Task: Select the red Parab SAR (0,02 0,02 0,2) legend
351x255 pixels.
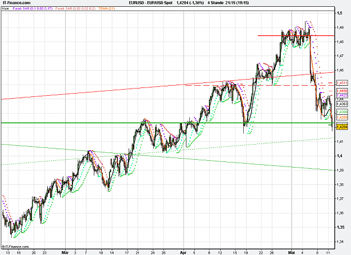Action: point(75,8)
